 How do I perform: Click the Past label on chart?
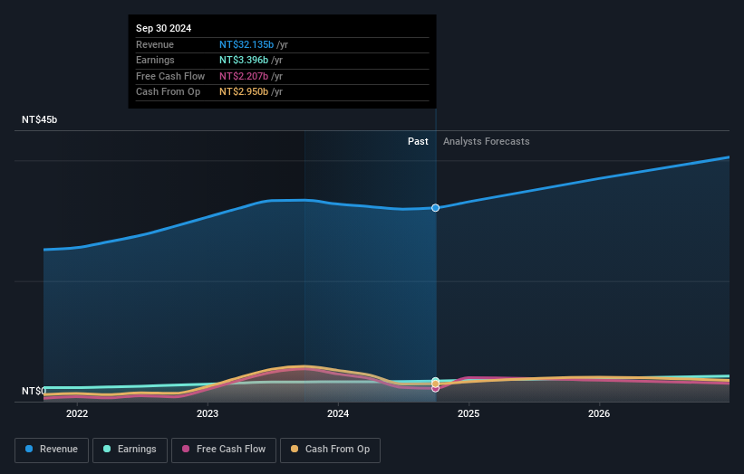coord(418,141)
